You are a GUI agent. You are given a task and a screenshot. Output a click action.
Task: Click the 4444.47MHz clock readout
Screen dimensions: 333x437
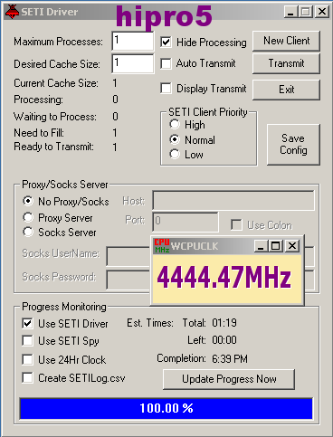(224, 278)
